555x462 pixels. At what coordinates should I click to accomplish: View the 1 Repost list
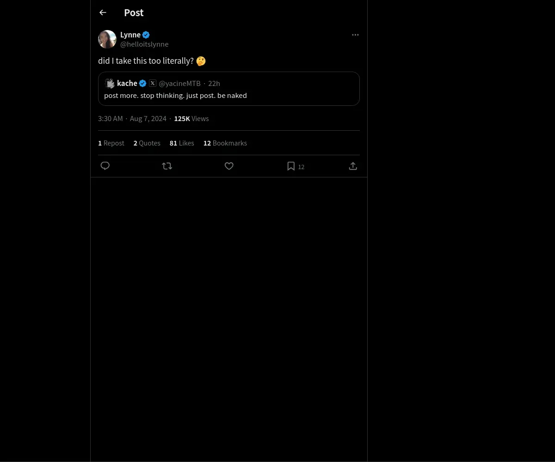pyautogui.click(x=111, y=143)
